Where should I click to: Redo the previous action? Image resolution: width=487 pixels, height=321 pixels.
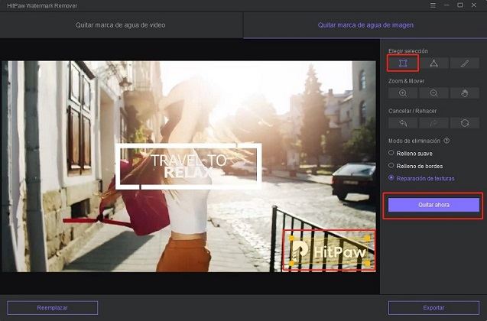pyautogui.click(x=433, y=123)
